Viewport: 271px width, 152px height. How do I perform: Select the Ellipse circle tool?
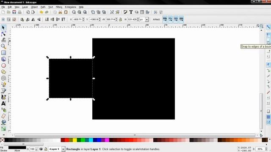tap(3, 65)
